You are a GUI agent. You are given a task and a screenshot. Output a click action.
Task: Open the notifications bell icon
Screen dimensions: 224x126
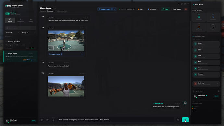pos(179,4)
